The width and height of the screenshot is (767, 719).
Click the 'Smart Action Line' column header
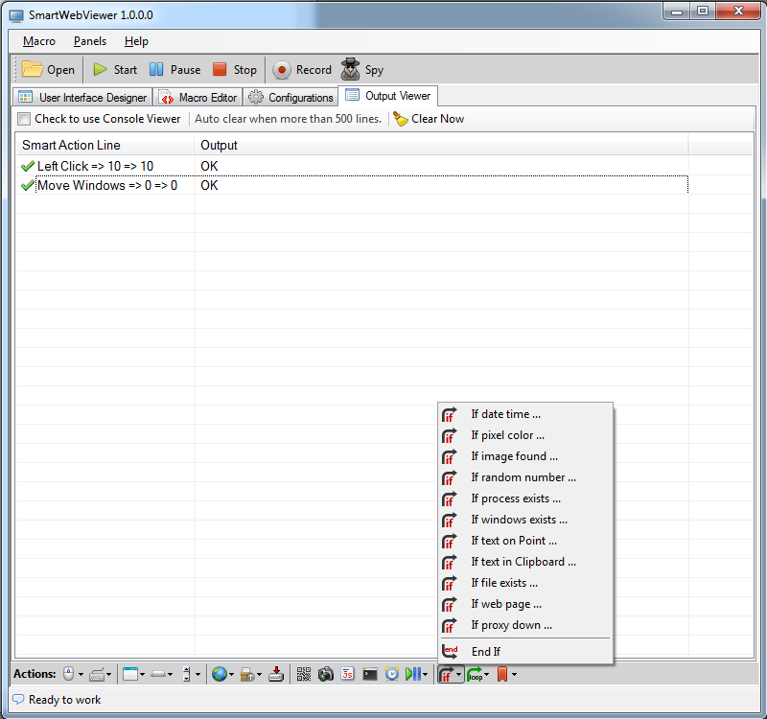click(105, 146)
